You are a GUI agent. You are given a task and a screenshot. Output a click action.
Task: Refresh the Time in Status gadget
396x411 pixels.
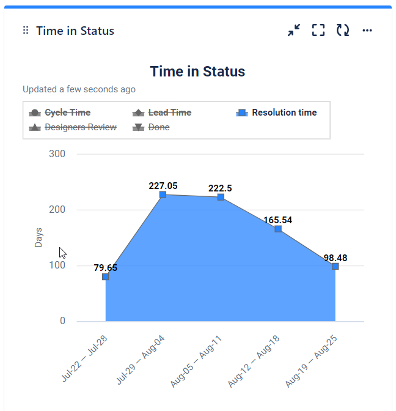343,30
